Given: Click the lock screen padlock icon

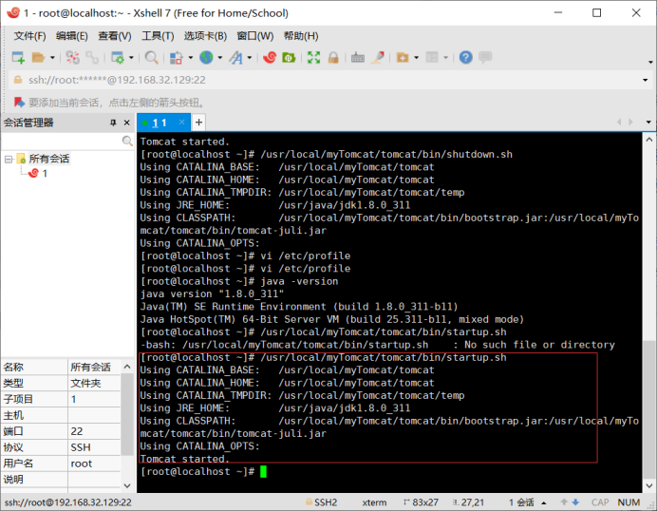Looking at the screenshot, I should (333, 57).
